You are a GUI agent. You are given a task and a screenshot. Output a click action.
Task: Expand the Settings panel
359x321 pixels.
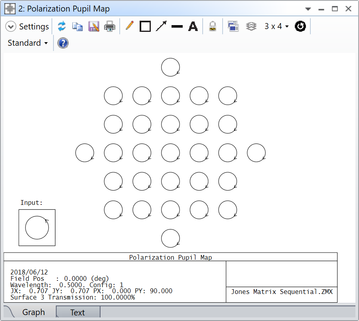pos(11,26)
